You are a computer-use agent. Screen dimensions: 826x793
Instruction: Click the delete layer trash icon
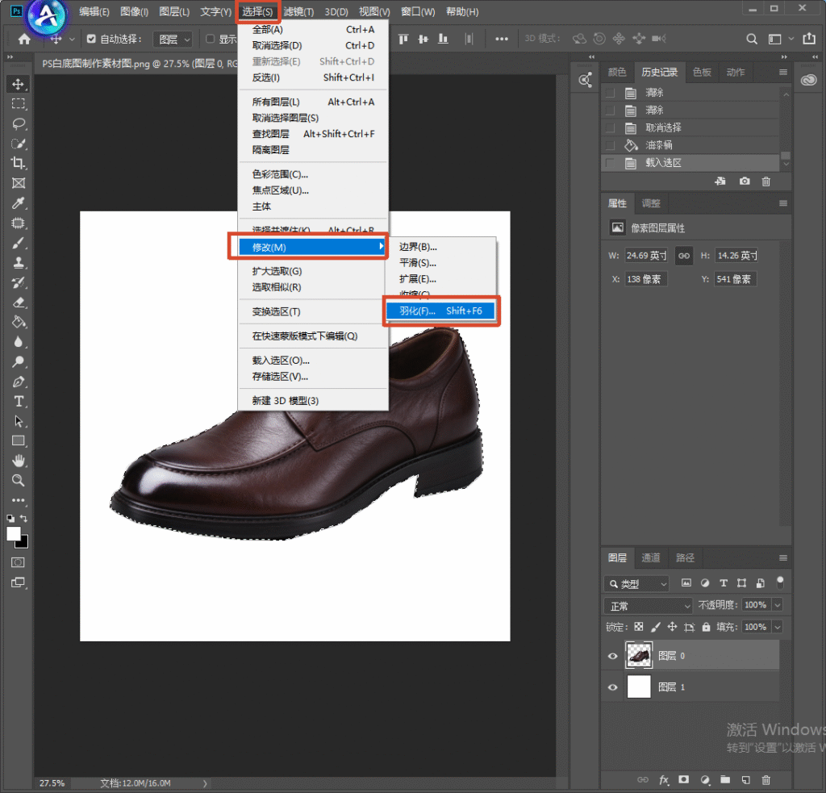pos(766,780)
